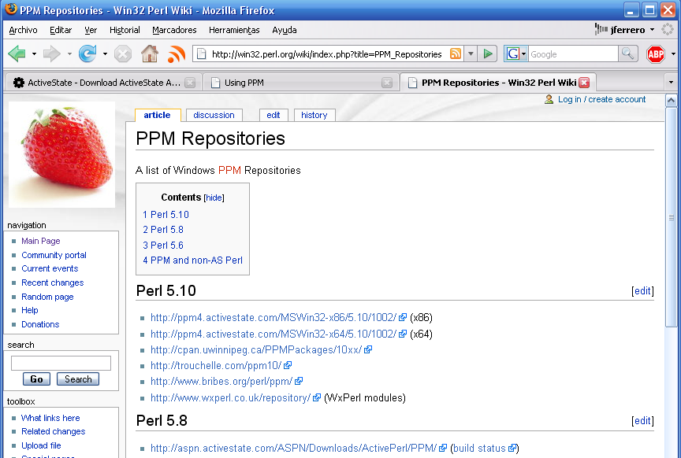681x458 pixels.
Task: Click the orange RSS feed toolbar icon
Action: click(177, 54)
